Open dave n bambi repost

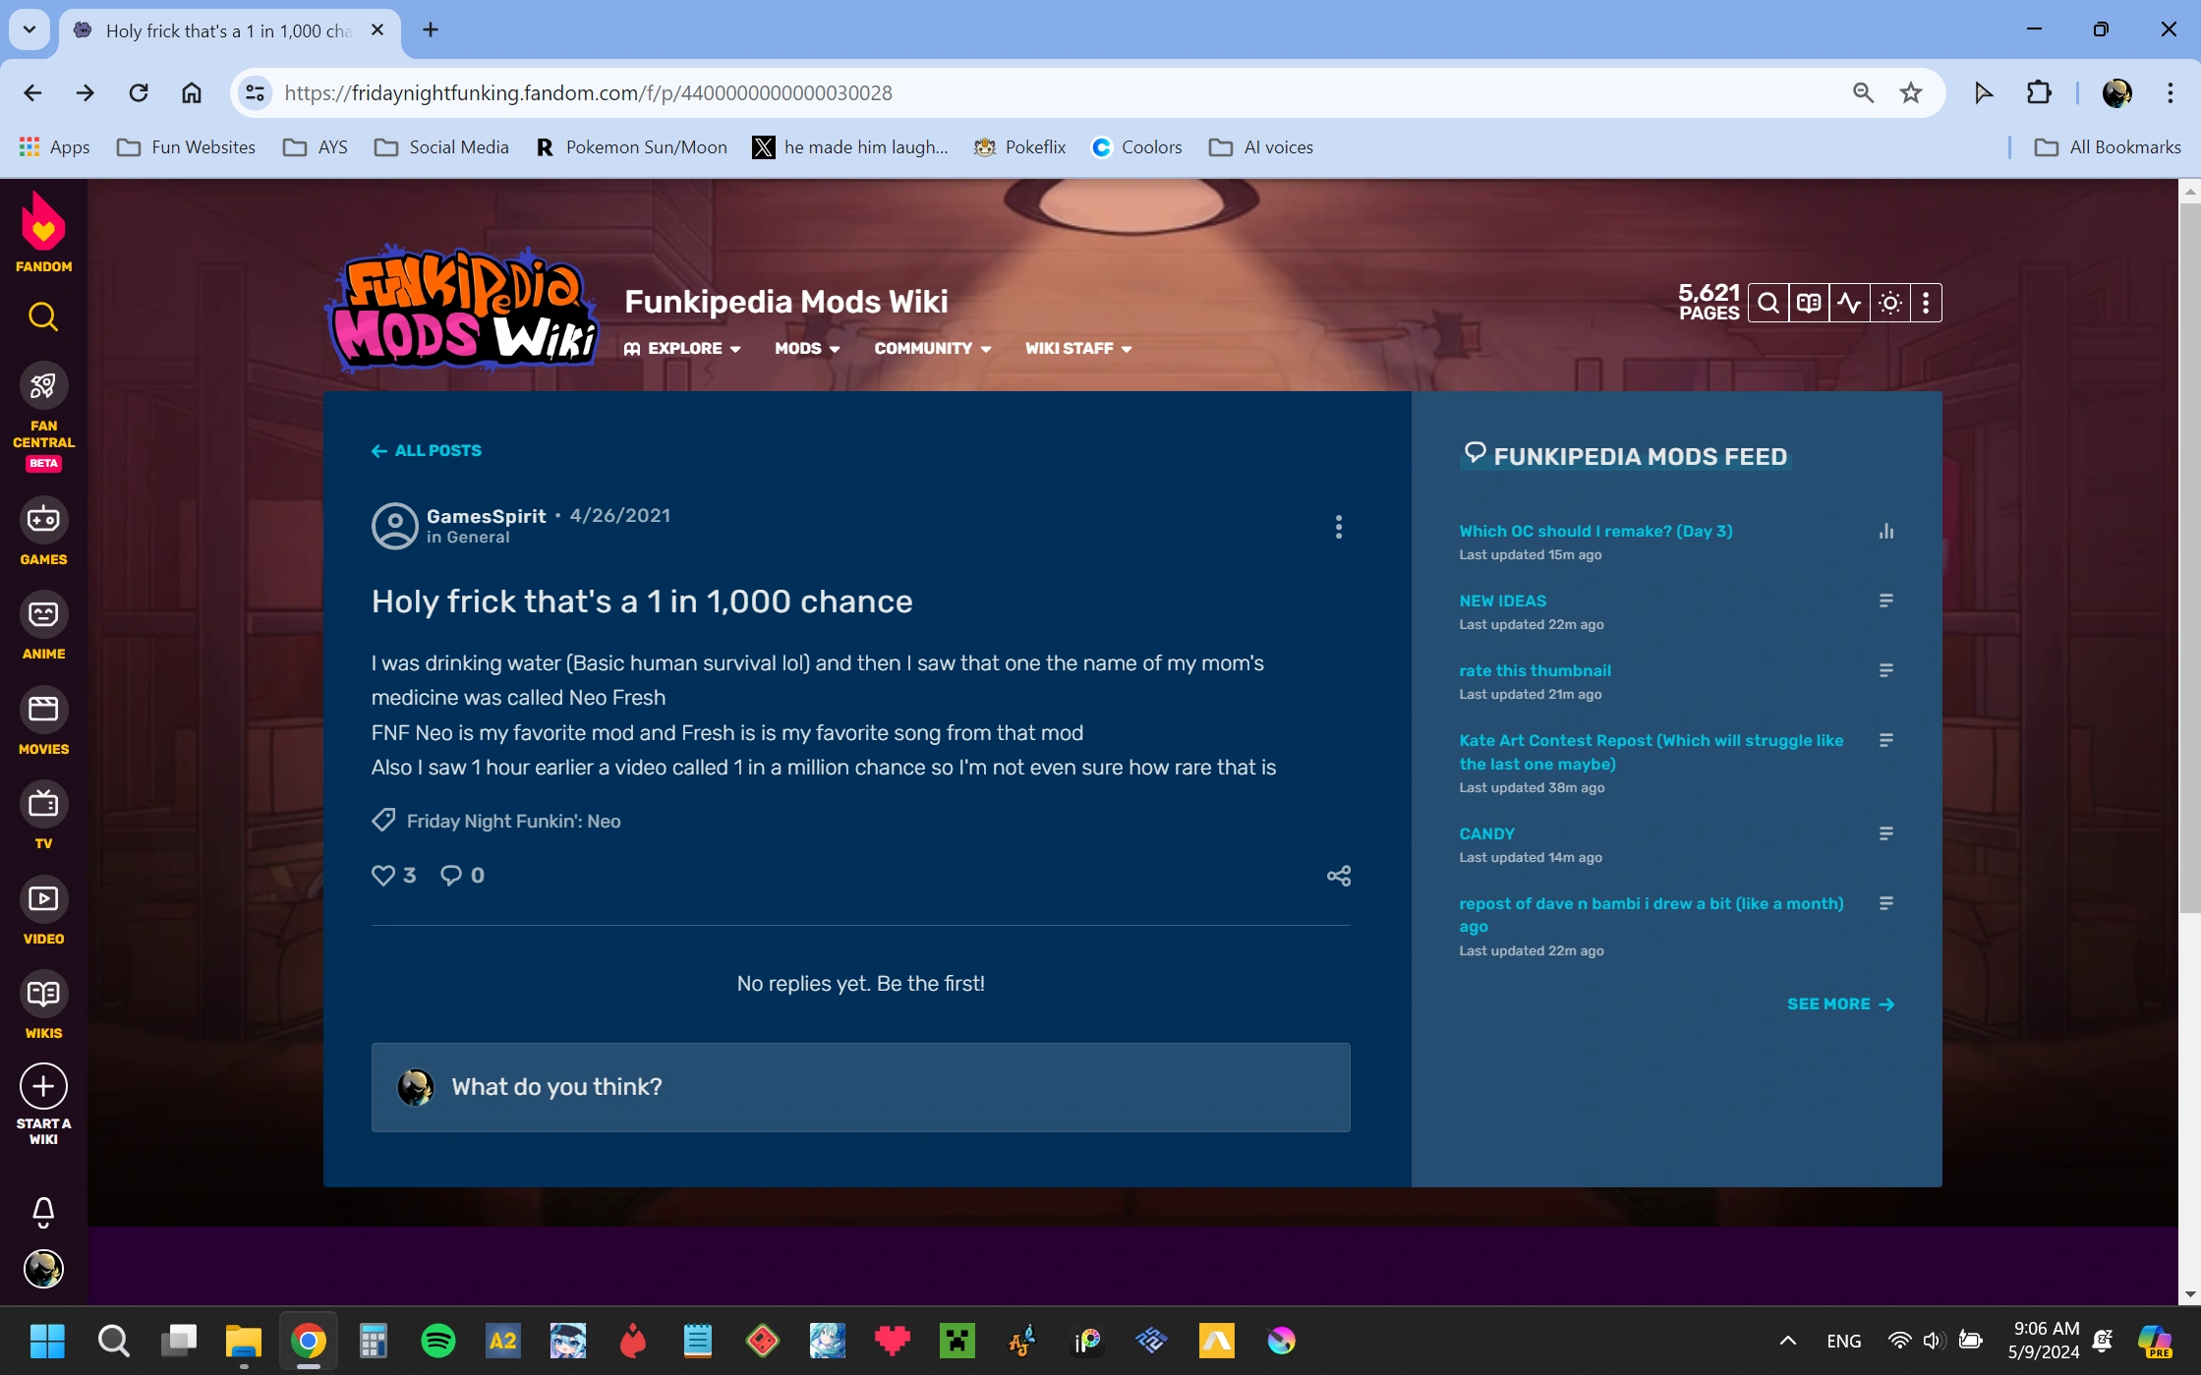tap(1651, 914)
